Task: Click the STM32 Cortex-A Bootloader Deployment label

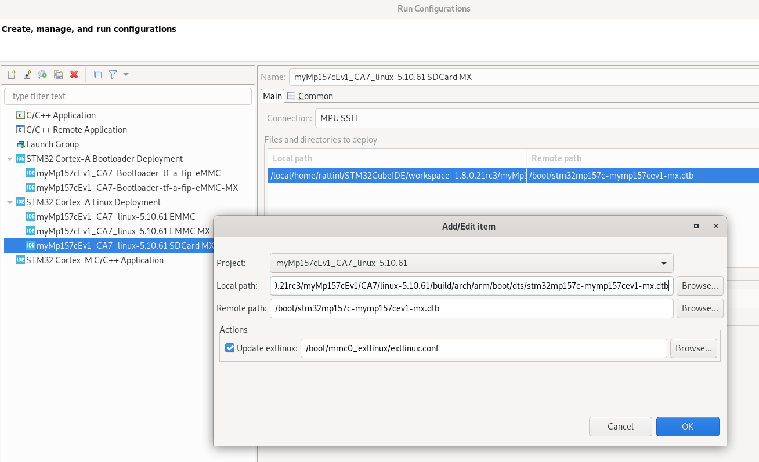Action: click(x=104, y=159)
